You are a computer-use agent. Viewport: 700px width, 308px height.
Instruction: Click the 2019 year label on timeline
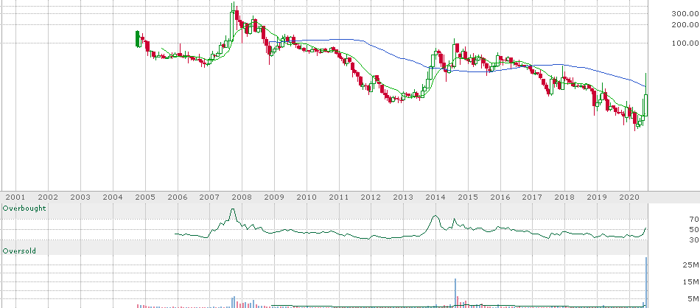click(598, 197)
